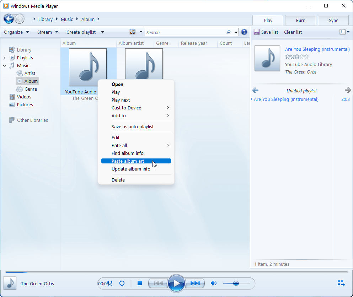Click the magnifier icon in the Search box

coord(229,32)
